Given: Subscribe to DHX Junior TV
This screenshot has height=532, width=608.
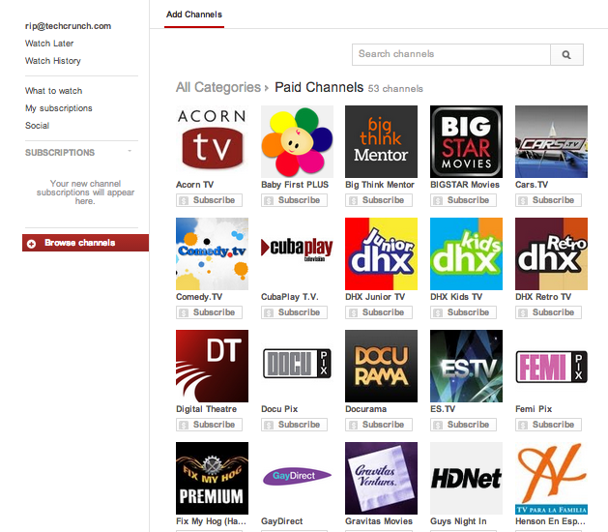Looking at the screenshot, I should (x=379, y=312).
